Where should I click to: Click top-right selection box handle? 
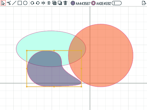click(81, 50)
